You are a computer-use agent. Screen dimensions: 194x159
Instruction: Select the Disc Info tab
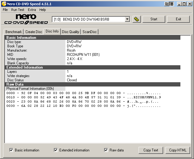[52, 31]
